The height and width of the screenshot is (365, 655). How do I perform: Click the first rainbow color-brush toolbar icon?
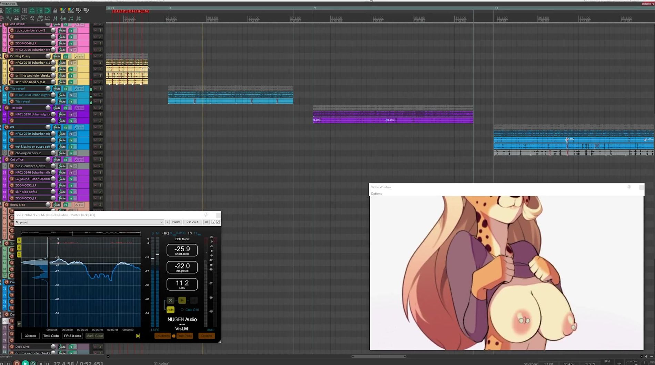point(63,11)
